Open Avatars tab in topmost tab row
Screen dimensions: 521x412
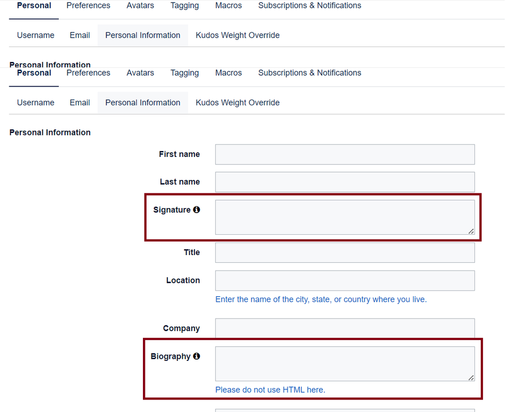[x=140, y=6]
